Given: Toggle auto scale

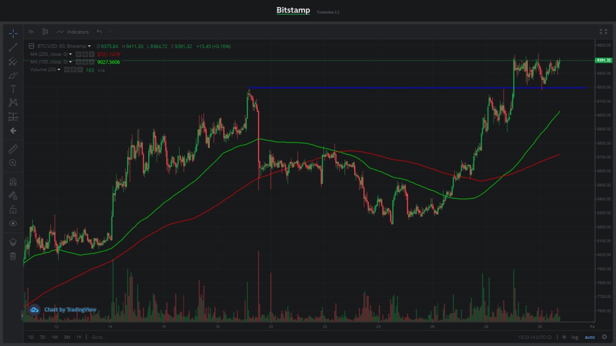Looking at the screenshot, I should (590, 337).
